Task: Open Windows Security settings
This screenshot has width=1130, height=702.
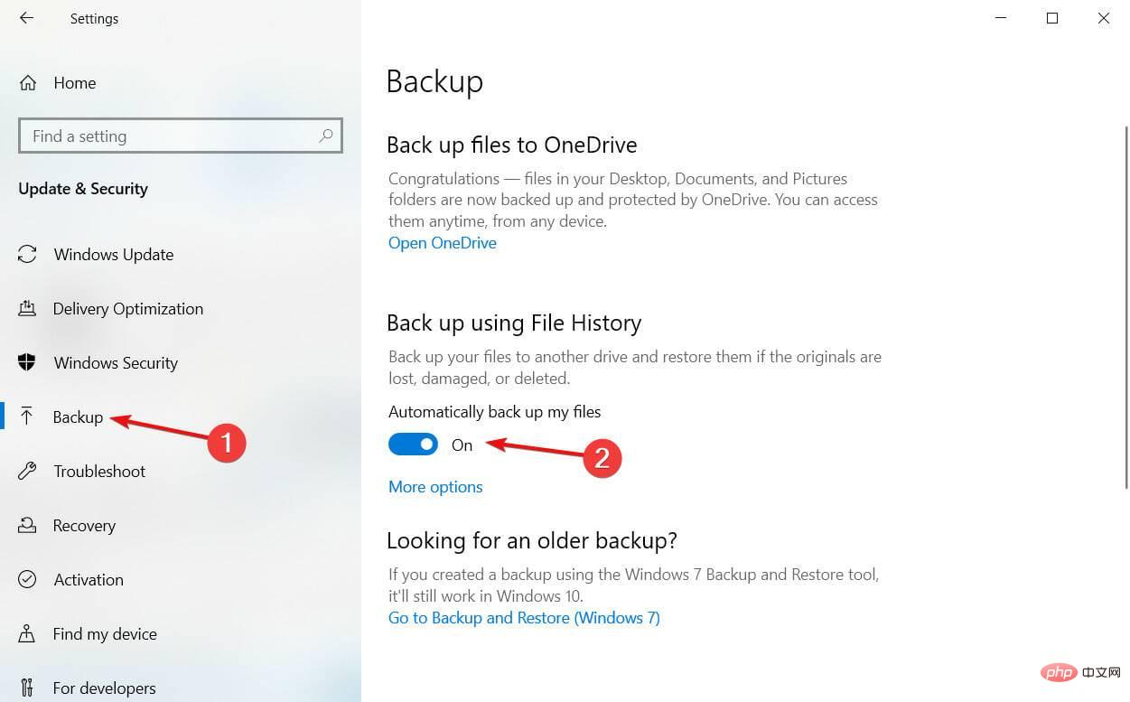Action: click(116, 362)
